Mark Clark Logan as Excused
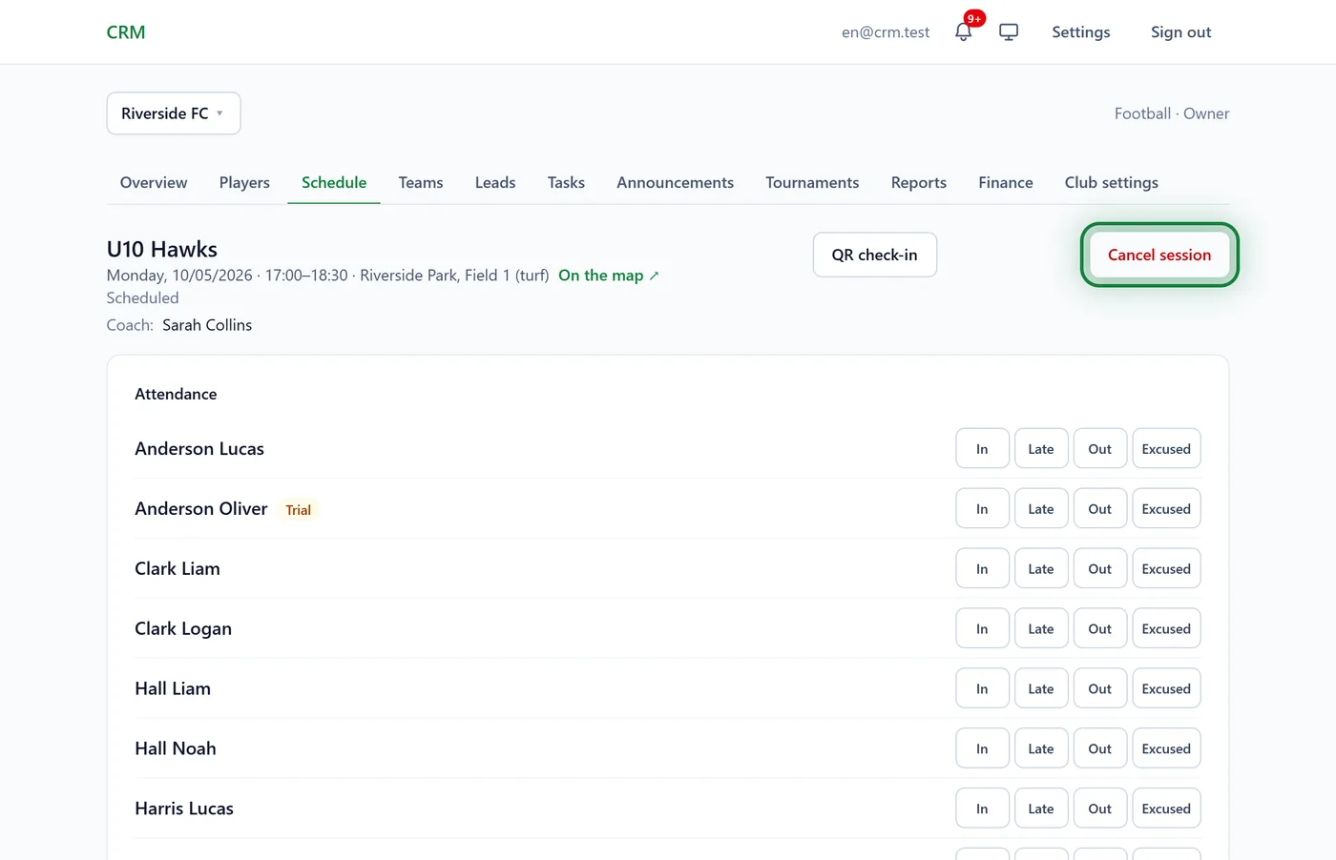This screenshot has height=860, width=1336. [x=1166, y=629]
